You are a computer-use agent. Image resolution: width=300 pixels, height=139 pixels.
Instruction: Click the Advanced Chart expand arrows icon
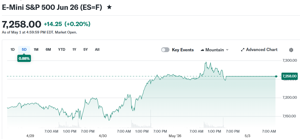(243, 50)
